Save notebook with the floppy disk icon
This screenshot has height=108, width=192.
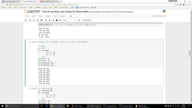(x=25, y=20)
